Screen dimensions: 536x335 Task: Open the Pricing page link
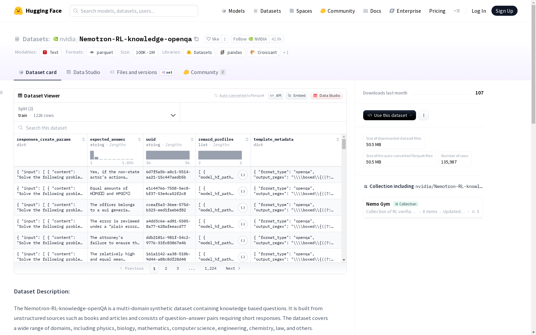coord(437,11)
